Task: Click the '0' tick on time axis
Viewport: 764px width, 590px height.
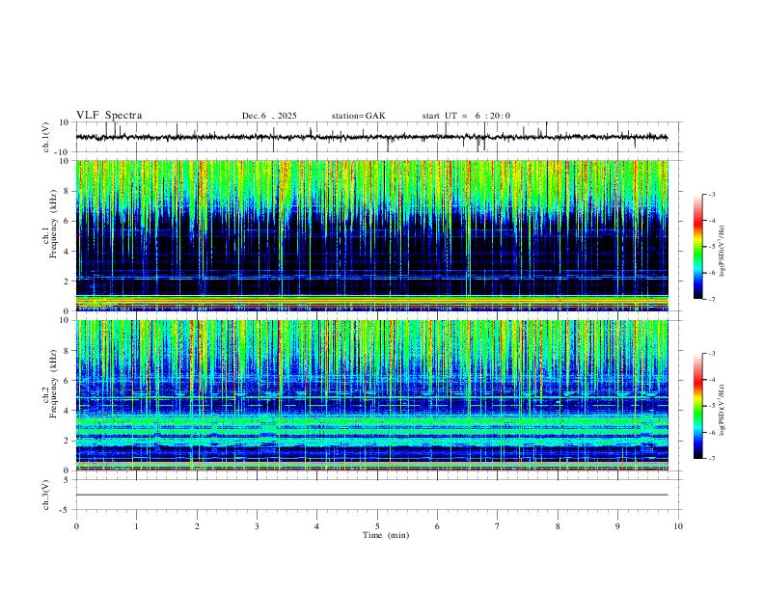Action: click(x=76, y=526)
